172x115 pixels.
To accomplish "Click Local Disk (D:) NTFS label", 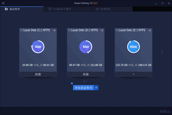I will click(84, 30).
